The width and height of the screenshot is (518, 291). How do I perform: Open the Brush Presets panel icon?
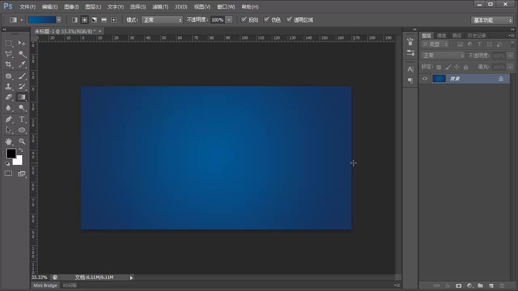point(410,41)
